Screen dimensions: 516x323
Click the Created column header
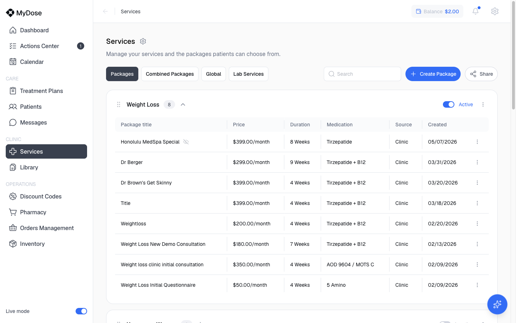tap(437, 125)
